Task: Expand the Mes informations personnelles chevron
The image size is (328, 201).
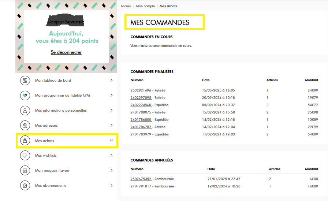Action: pyautogui.click(x=111, y=111)
